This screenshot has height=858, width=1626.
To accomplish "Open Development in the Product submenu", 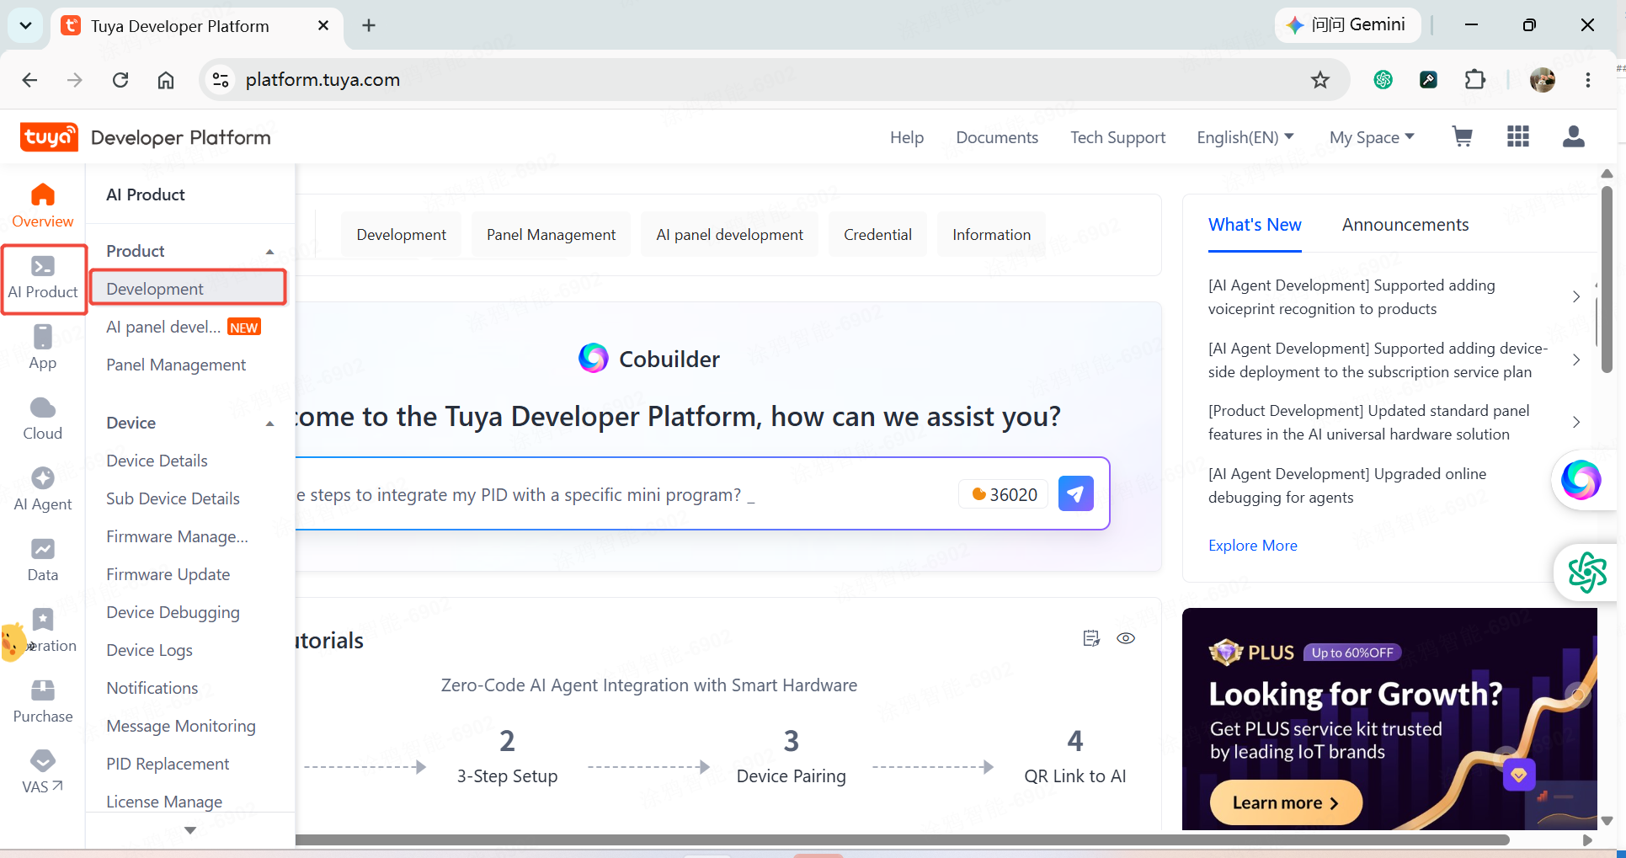I will [187, 289].
